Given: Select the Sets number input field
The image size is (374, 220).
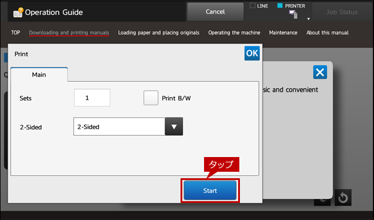Looking at the screenshot, I should click(92, 98).
